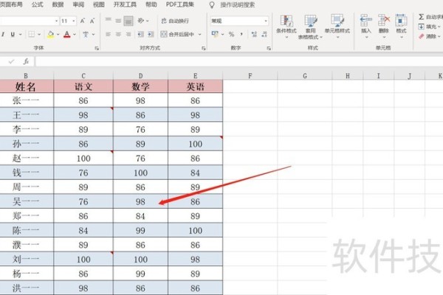443x295 pixels.
Task: Apply percent style format
Action: (231, 35)
